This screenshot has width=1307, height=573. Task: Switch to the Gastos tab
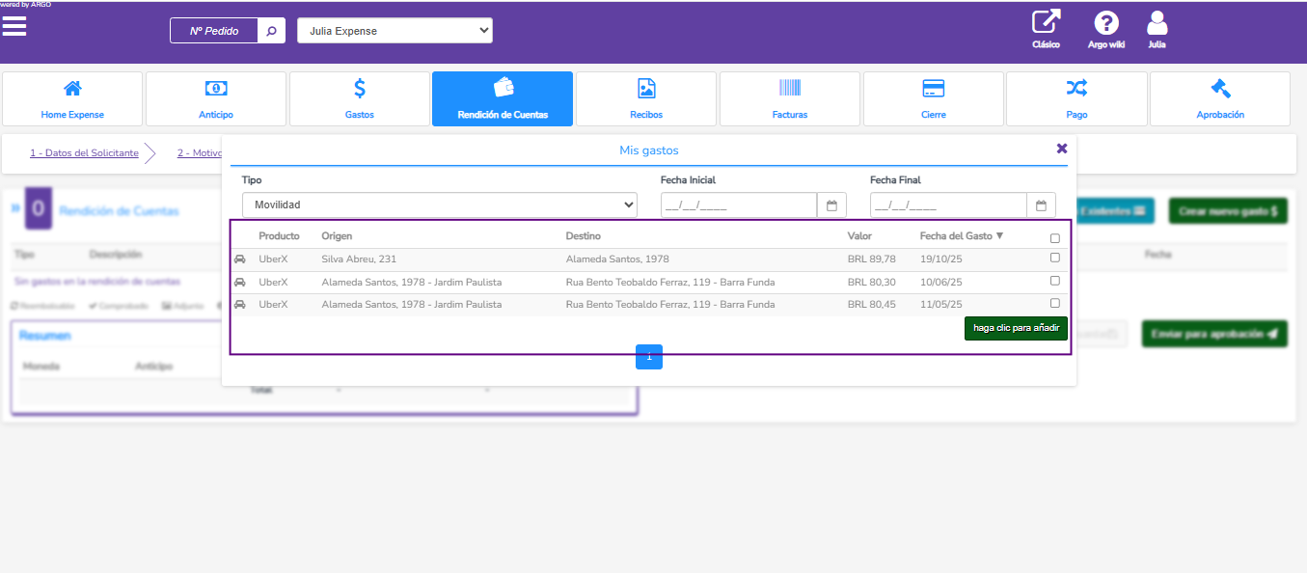pos(359,98)
